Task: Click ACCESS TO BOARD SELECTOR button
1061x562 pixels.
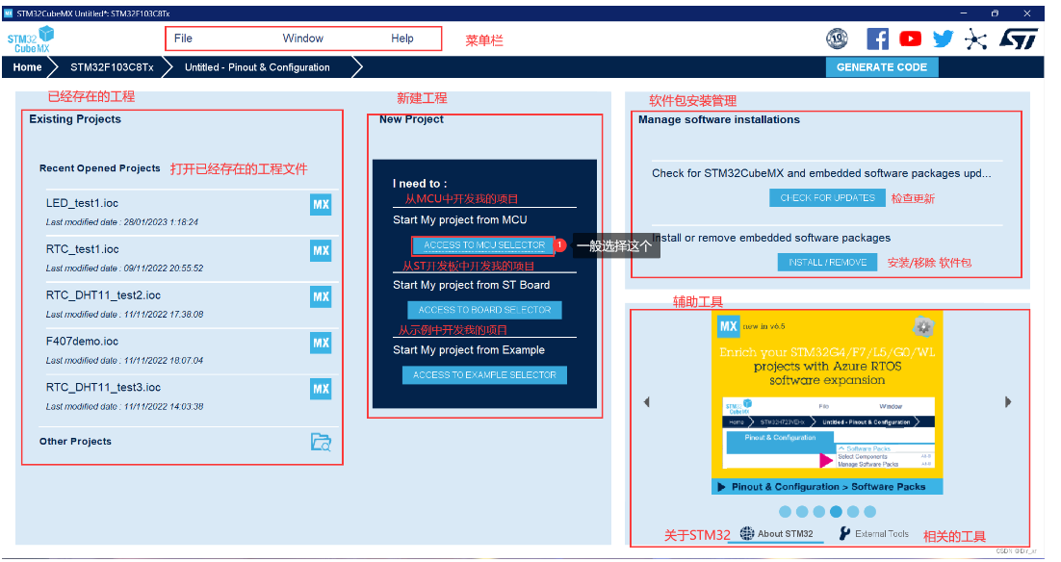Action: click(484, 310)
